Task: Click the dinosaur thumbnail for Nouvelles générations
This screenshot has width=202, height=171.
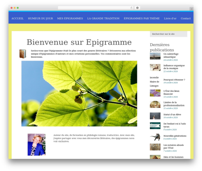Action: (x=155, y=137)
